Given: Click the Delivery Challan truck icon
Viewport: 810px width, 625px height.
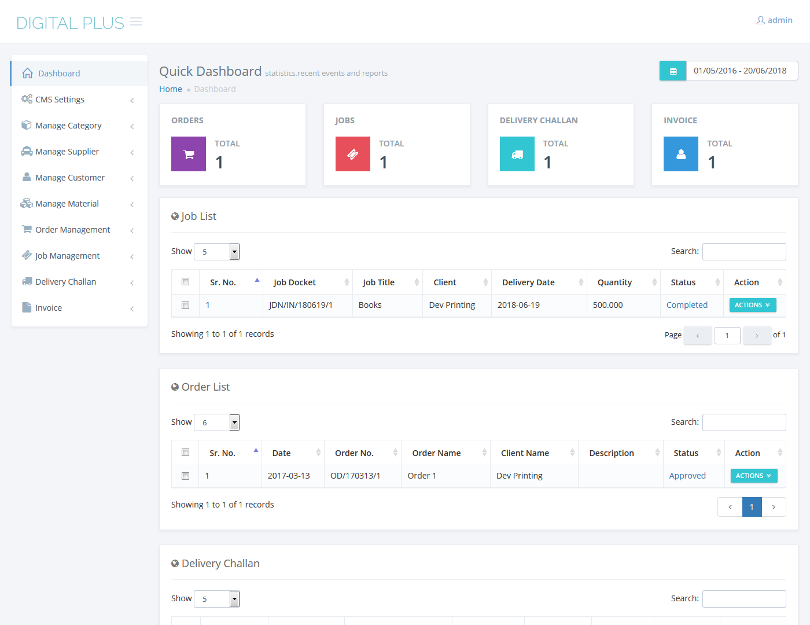Looking at the screenshot, I should 27,281.
